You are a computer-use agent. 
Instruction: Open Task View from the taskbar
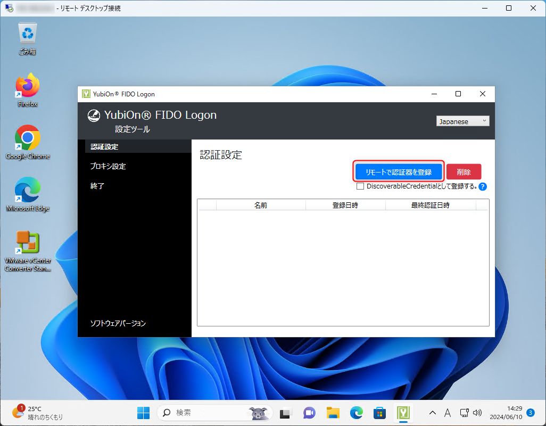click(x=286, y=413)
